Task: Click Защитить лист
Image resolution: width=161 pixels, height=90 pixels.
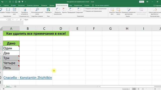Action: coord(112,11)
